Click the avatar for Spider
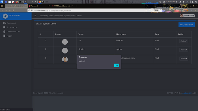Screen dimensions: 198x111 click(65, 51)
